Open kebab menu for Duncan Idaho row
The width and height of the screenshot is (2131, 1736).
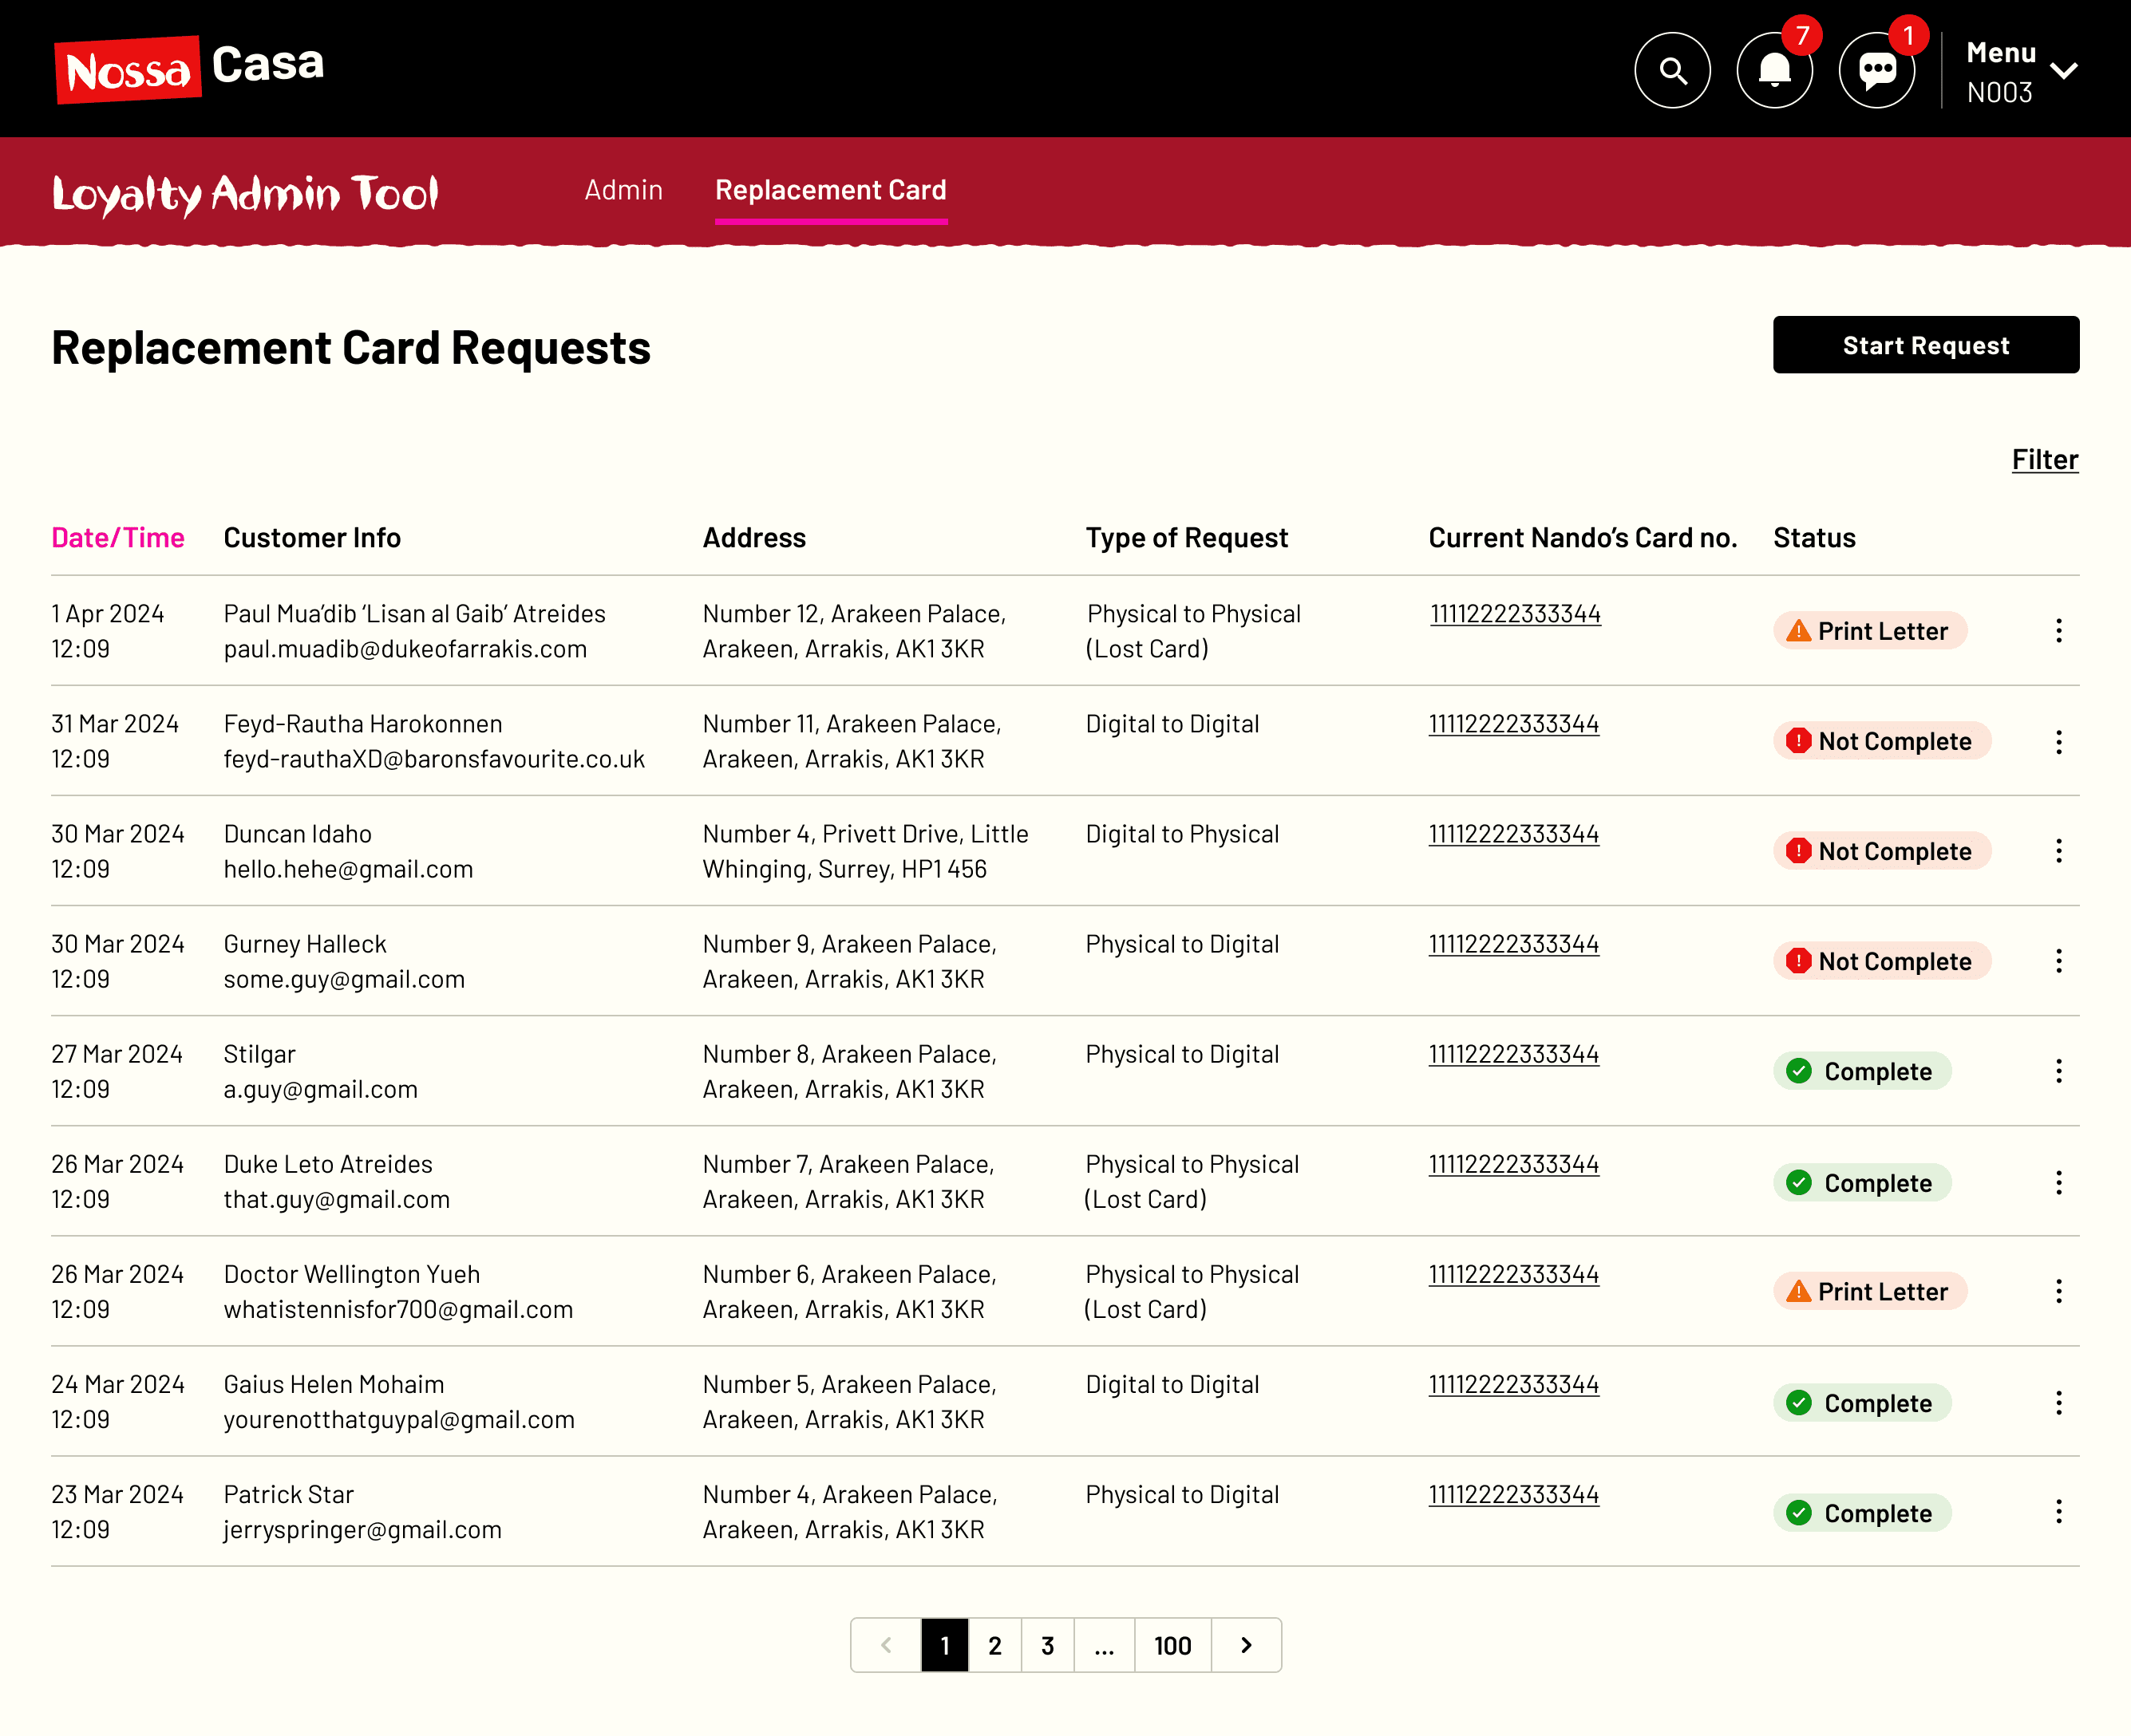[2058, 851]
